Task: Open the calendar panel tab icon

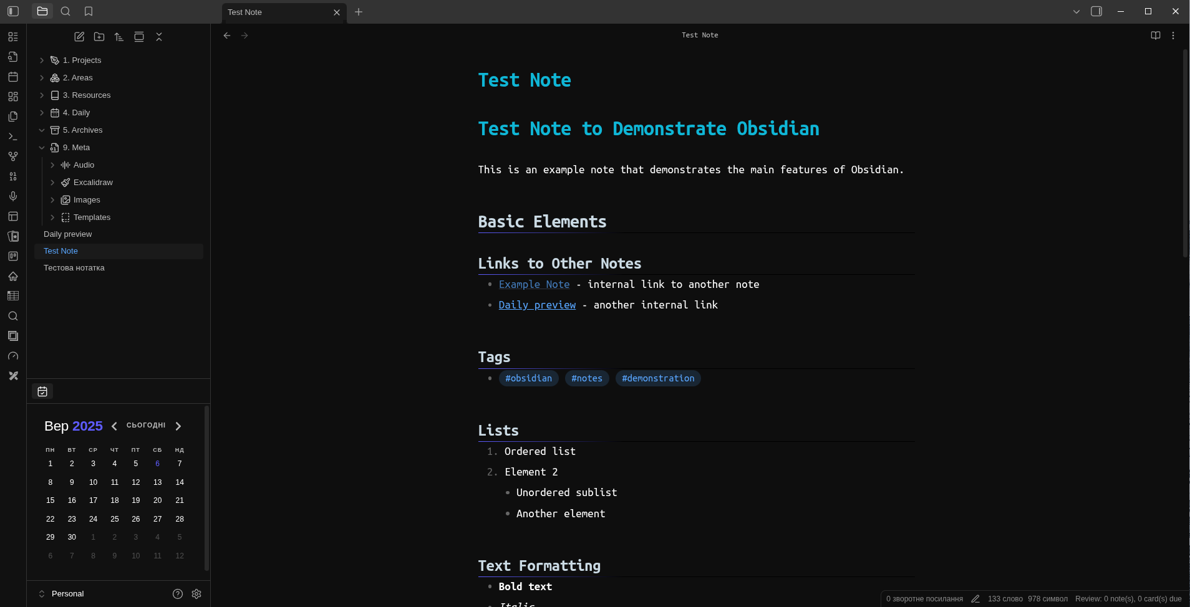Action: [42, 391]
